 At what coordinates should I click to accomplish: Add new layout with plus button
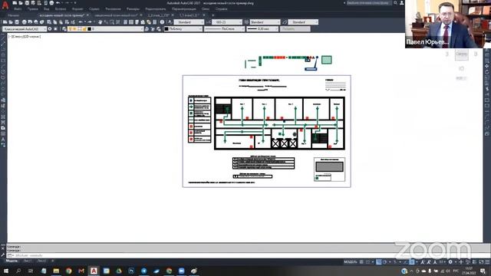(x=53, y=261)
